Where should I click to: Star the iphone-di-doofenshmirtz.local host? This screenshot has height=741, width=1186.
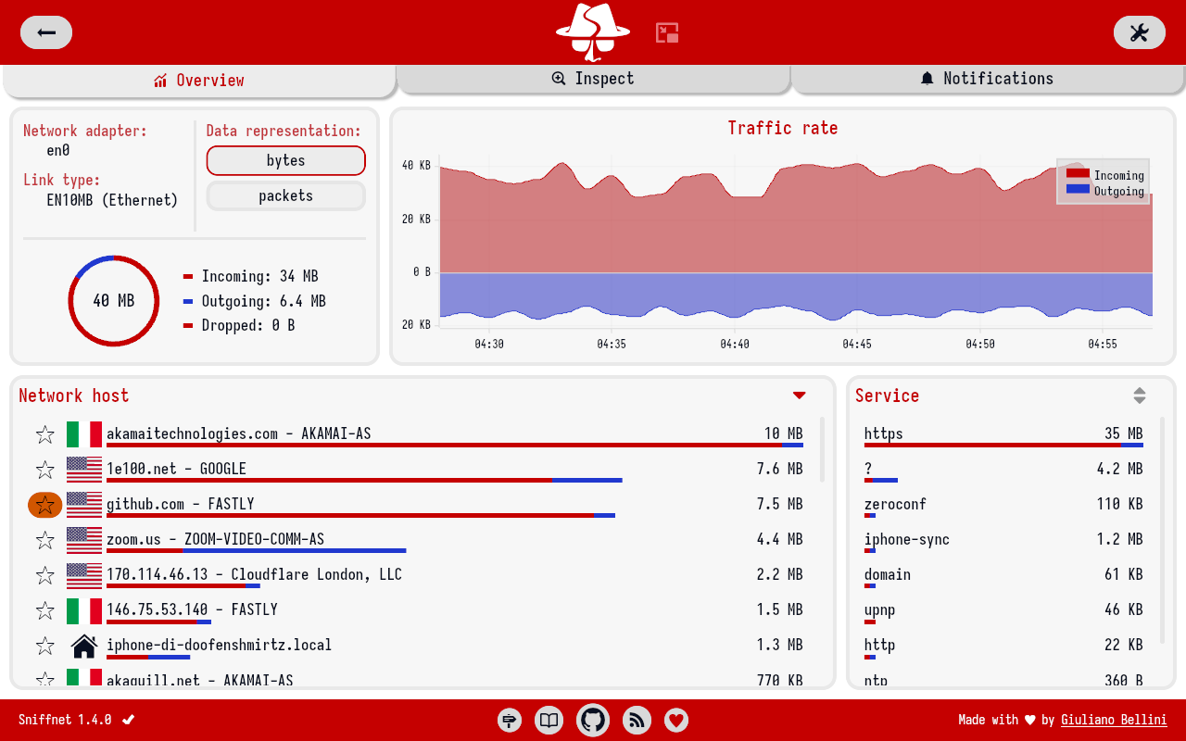(44, 645)
